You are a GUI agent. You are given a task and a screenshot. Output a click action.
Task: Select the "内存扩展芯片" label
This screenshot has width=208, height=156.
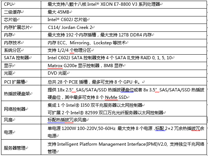[x=17, y=27]
